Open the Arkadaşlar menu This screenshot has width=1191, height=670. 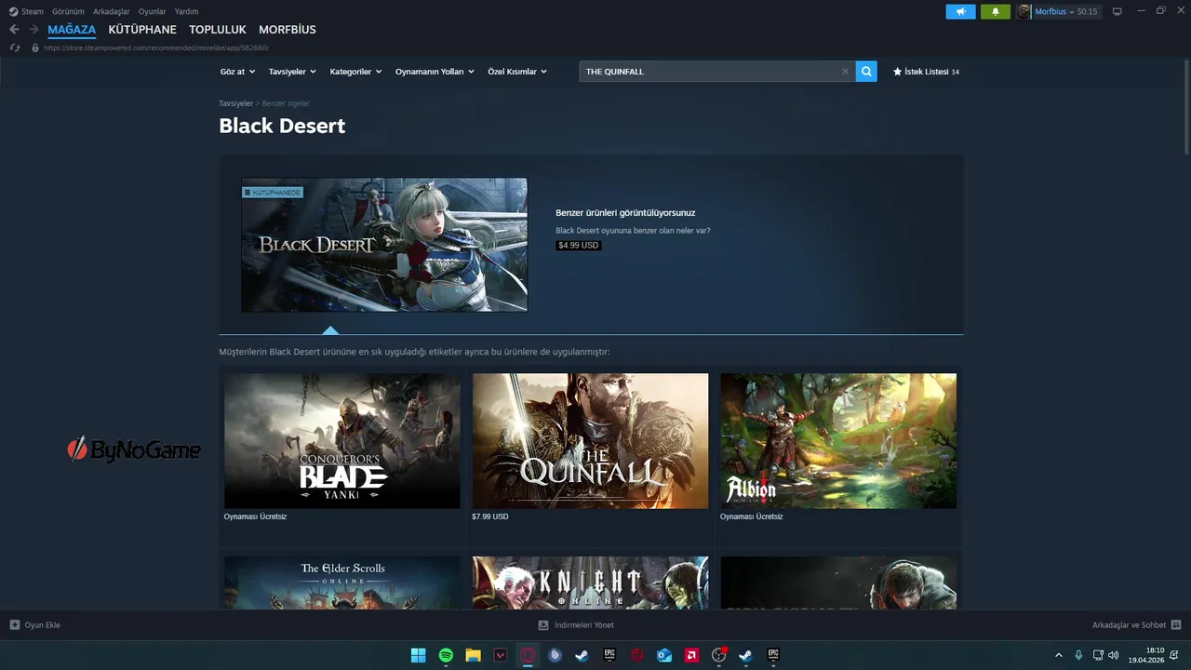click(x=112, y=12)
